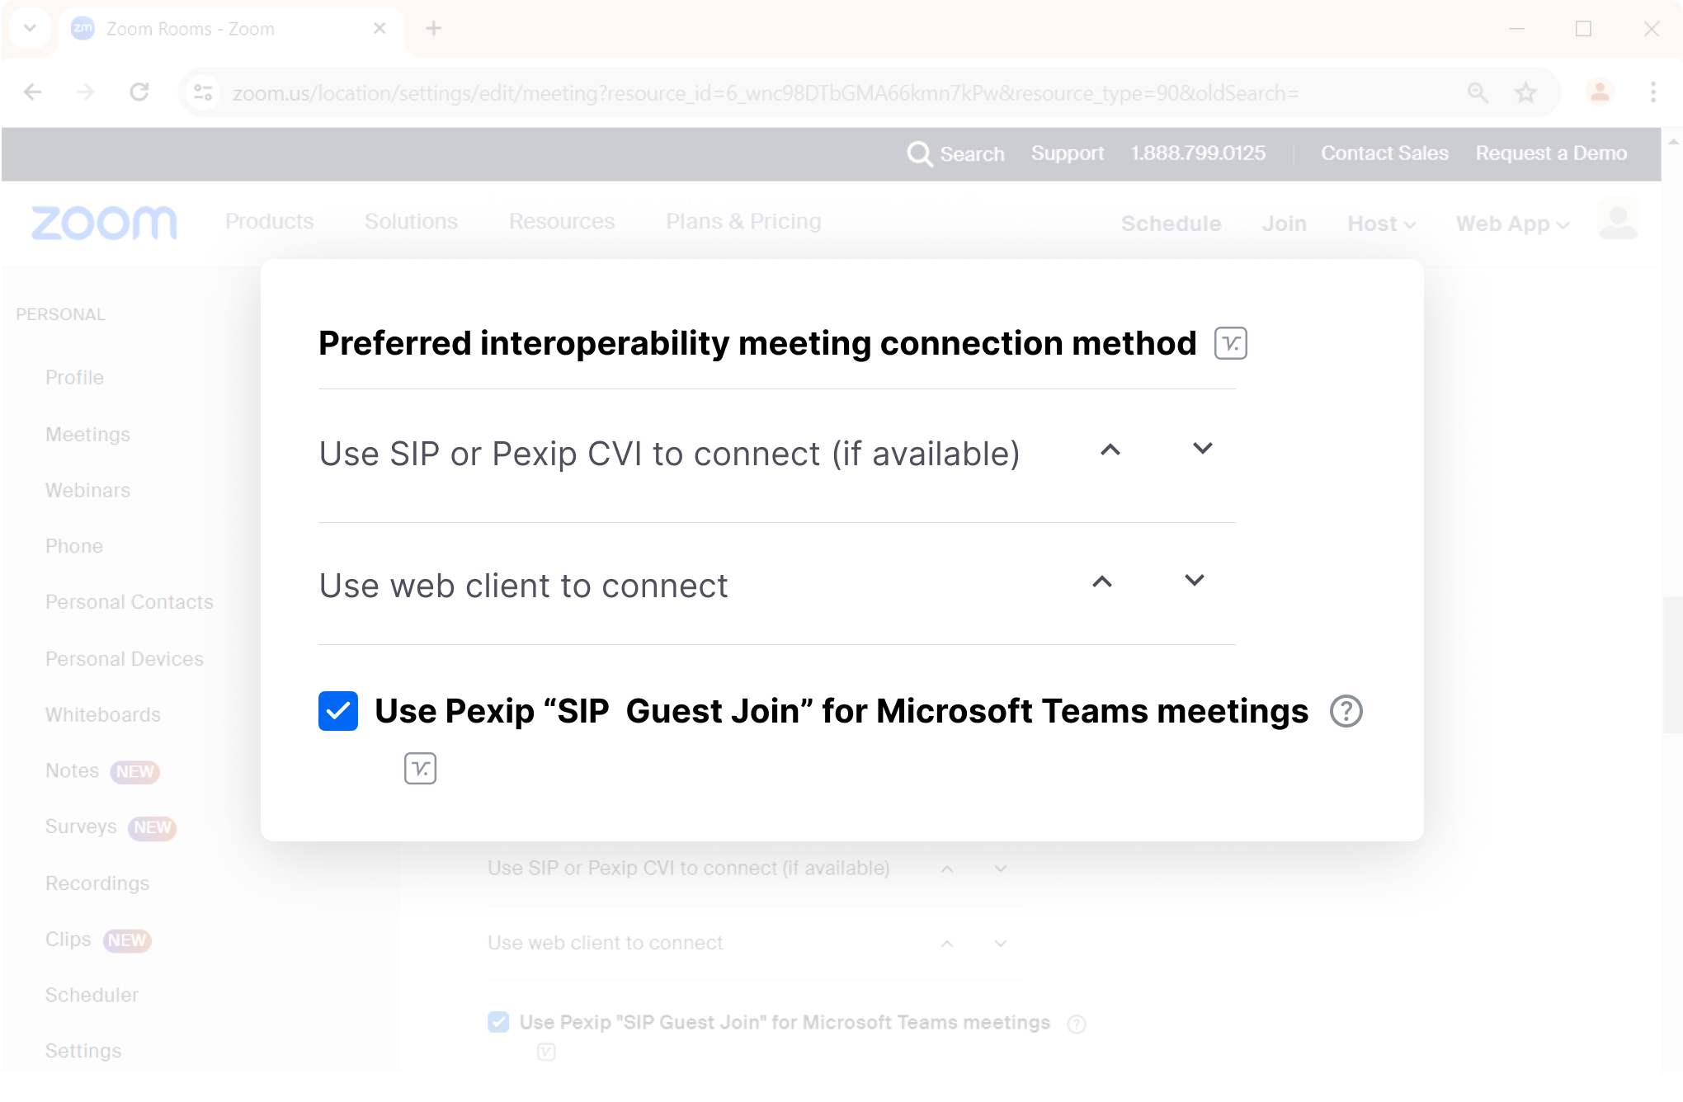Click the help question mark icon near Pexip setting
Viewport: 1683px width, 1102px height.
click(x=1346, y=711)
